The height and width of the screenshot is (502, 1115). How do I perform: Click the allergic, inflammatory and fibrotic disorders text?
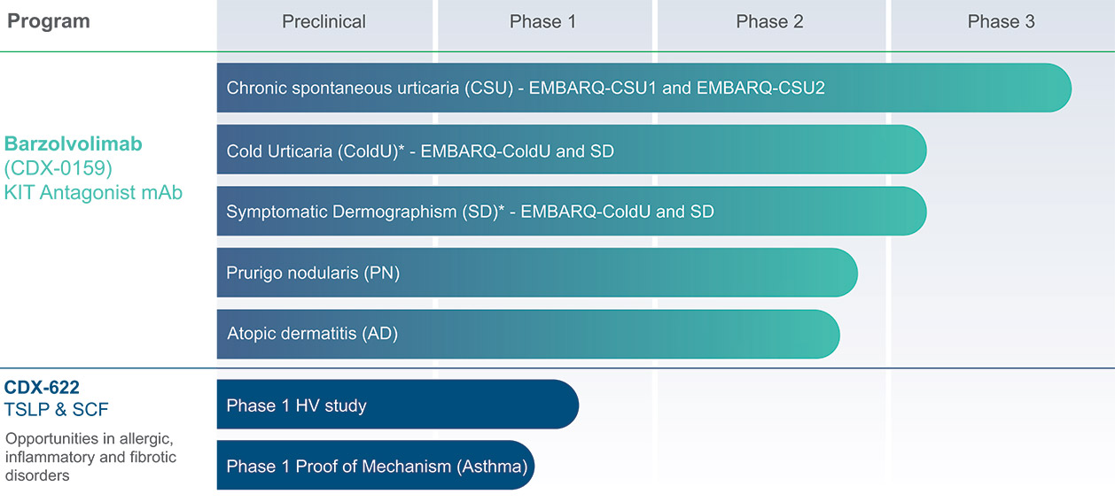tap(90, 457)
